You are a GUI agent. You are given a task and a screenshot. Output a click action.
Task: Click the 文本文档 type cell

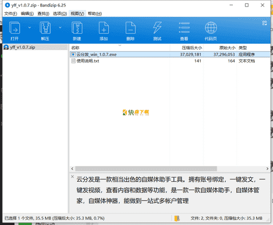247,61
